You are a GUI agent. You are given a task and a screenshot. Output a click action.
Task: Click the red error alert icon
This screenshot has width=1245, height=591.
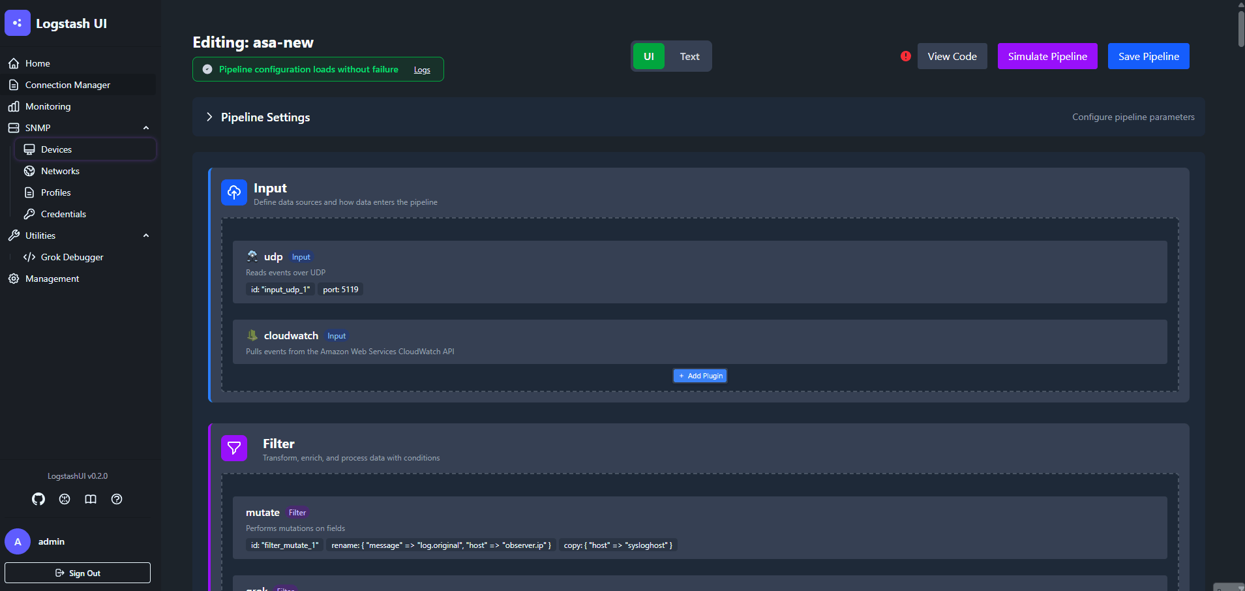pyautogui.click(x=906, y=56)
